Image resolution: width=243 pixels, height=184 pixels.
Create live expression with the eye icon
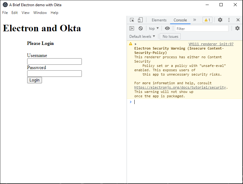tap(167, 28)
